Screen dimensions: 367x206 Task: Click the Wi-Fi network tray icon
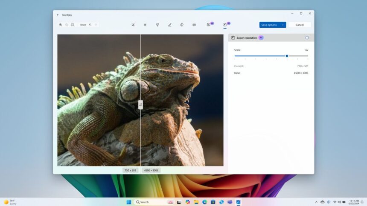tap(335, 202)
